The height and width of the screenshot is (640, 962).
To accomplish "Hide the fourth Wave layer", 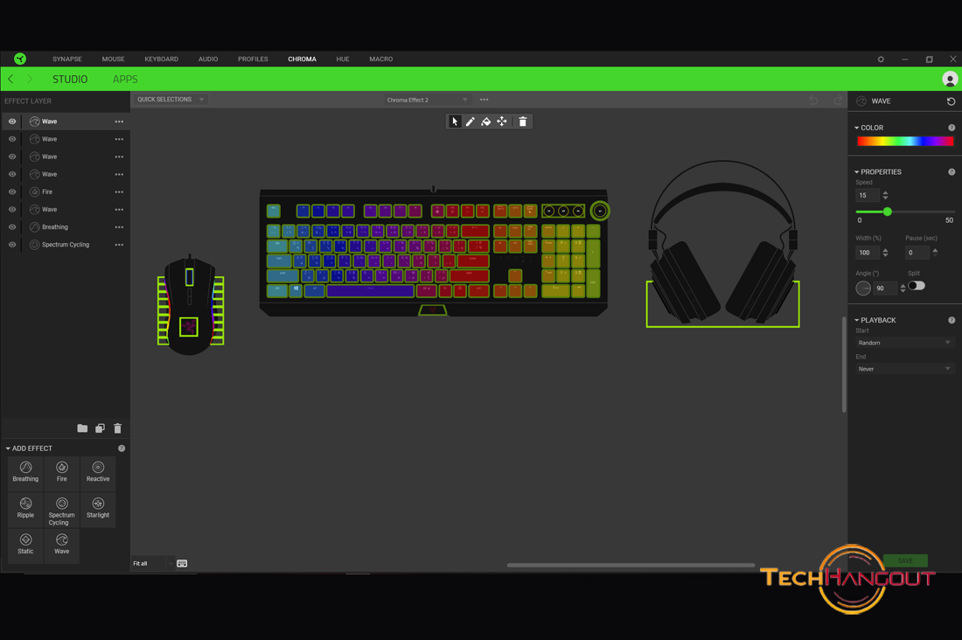I will (12, 174).
